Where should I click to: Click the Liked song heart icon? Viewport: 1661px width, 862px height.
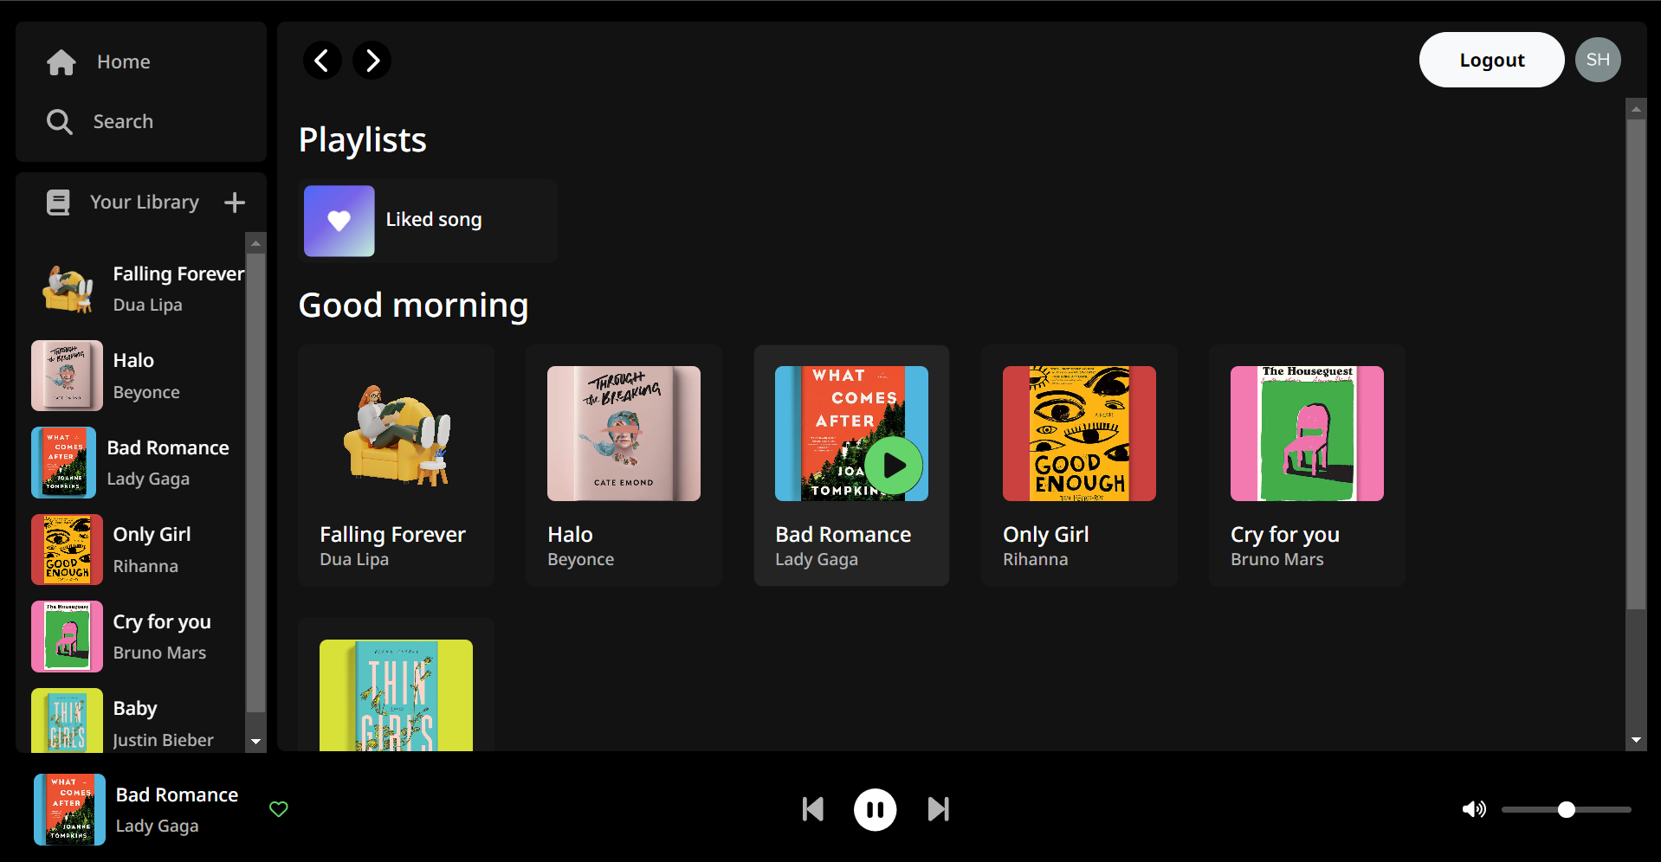(339, 221)
